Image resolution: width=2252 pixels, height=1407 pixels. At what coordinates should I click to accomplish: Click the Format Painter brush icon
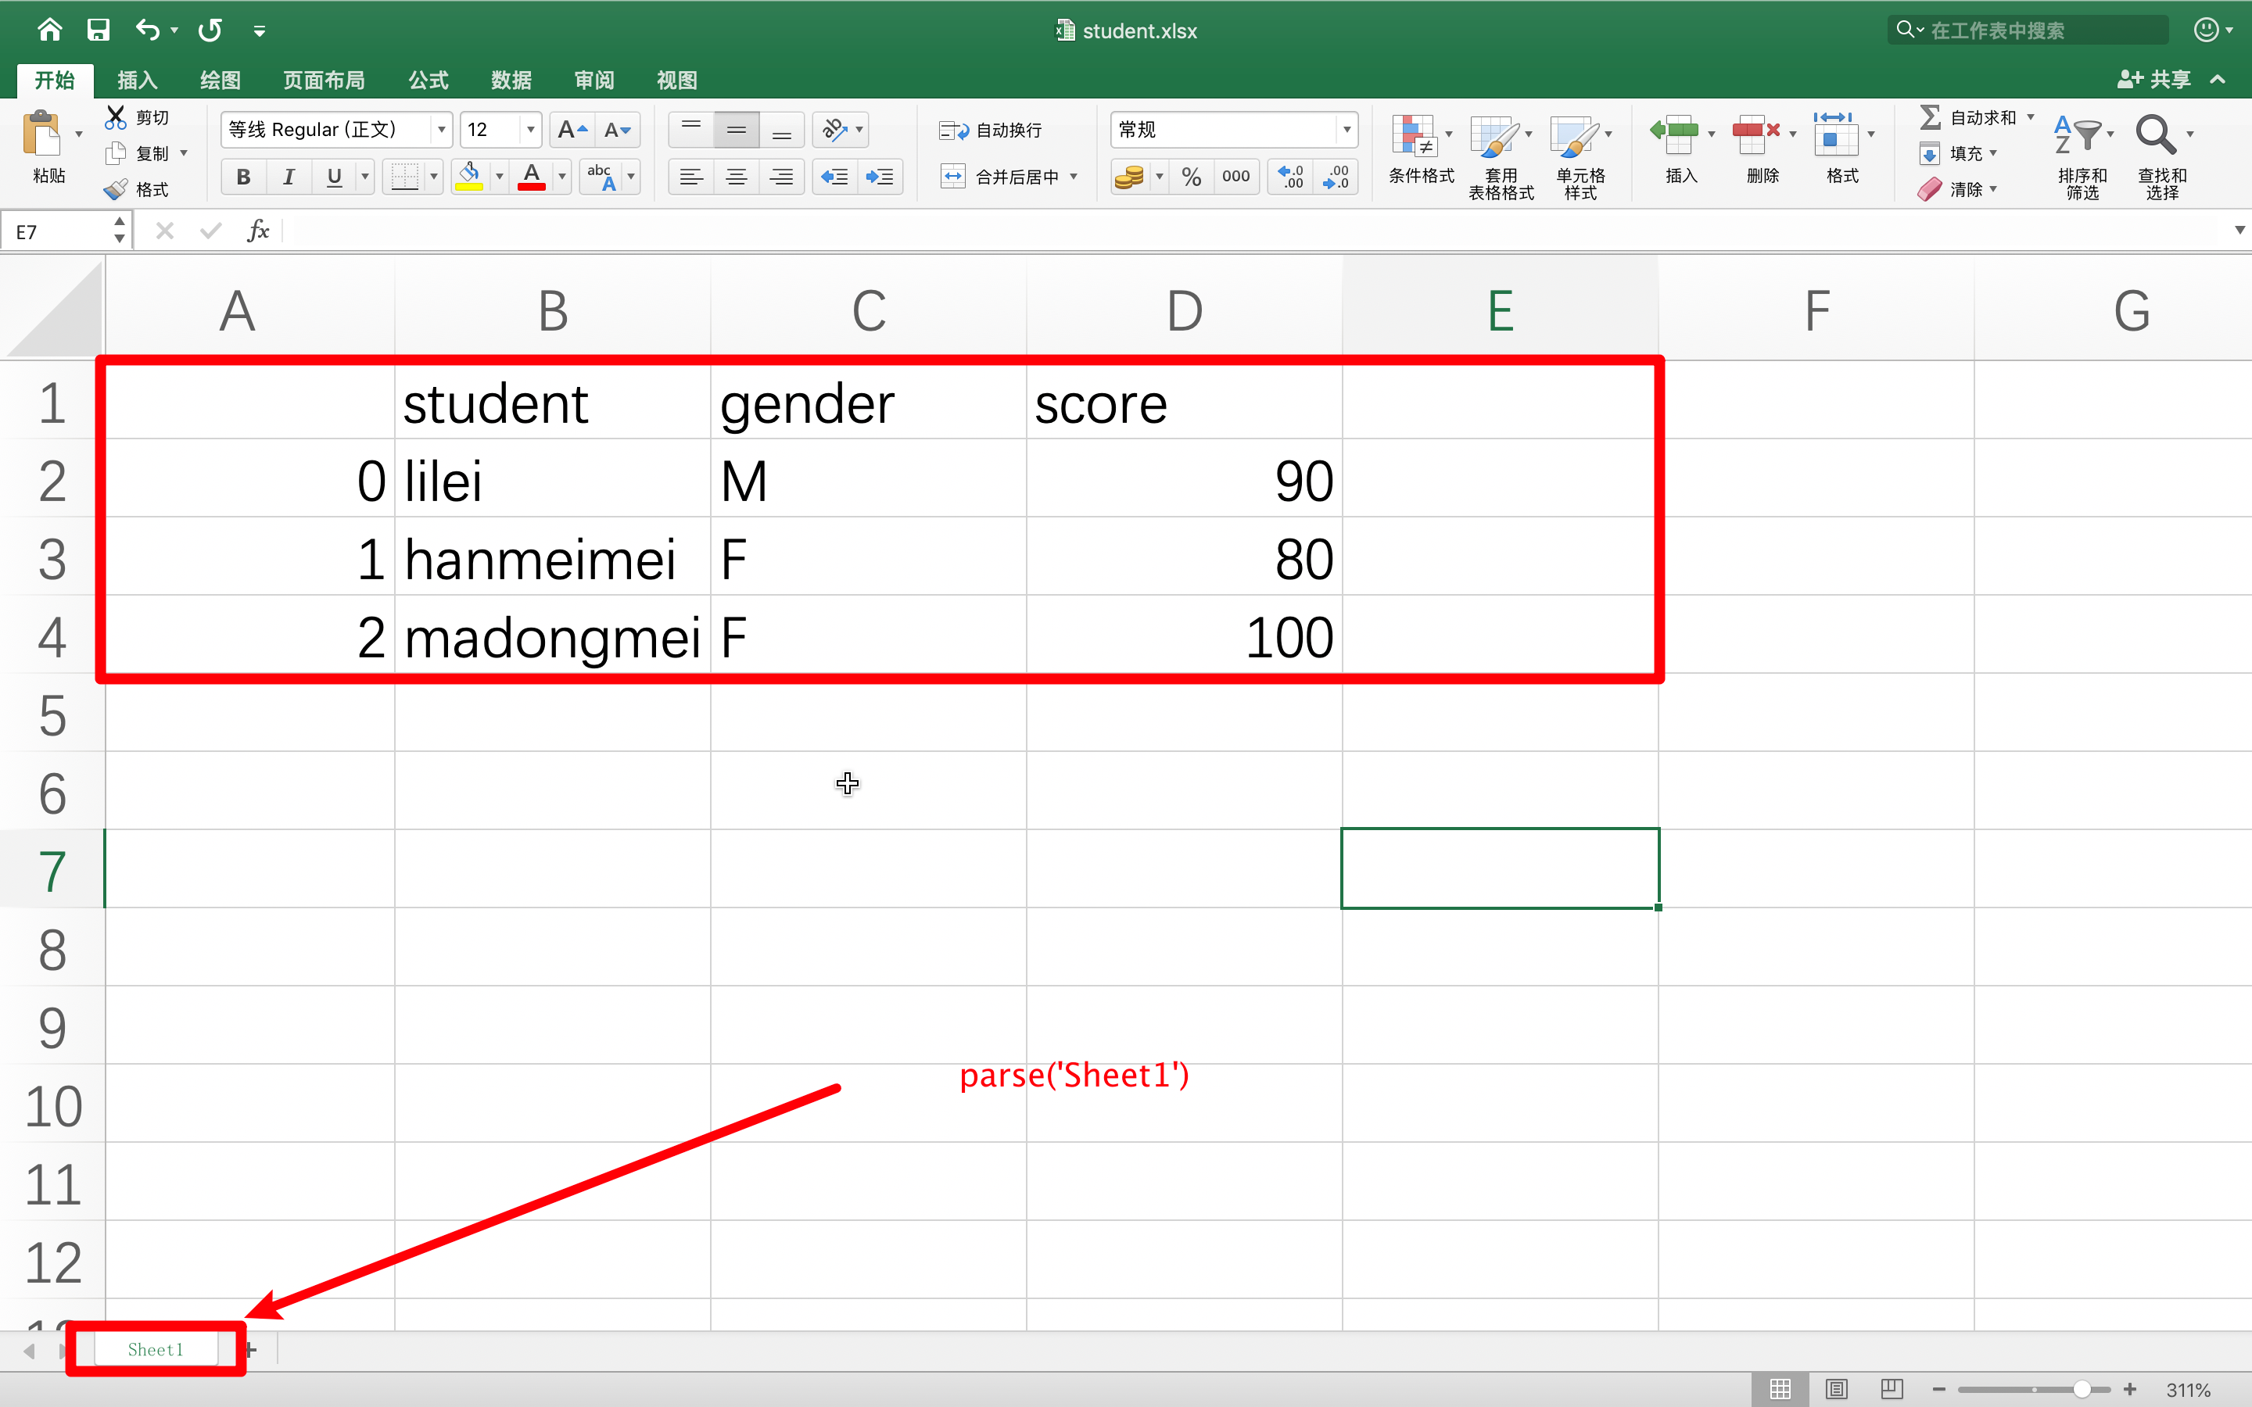[116, 190]
